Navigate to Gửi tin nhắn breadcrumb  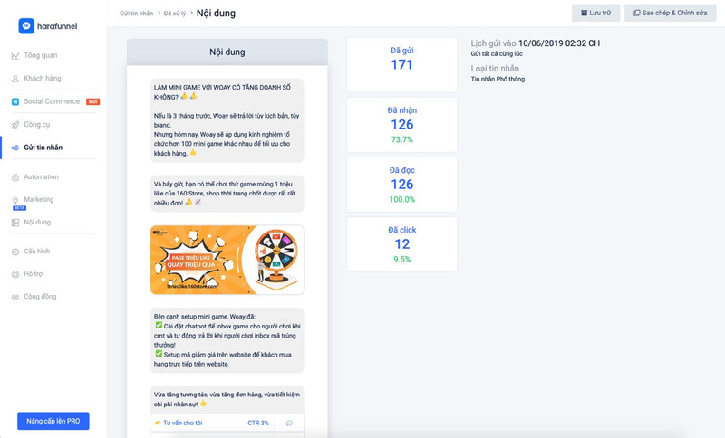pos(137,14)
